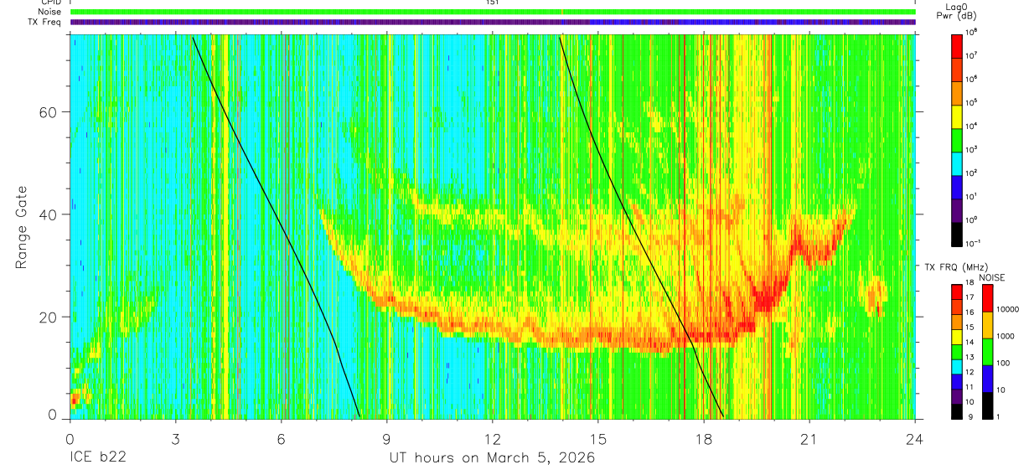This screenshot has width=1029, height=475.
Task: Click the isolated yellow echo patch near 23 UT
Action: (874, 295)
